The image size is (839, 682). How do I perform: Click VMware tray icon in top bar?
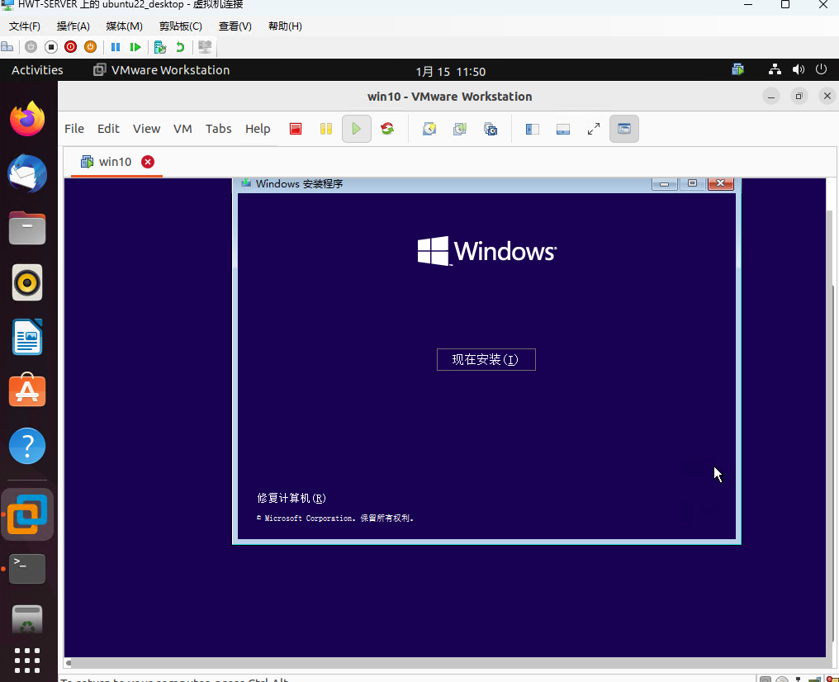click(738, 69)
